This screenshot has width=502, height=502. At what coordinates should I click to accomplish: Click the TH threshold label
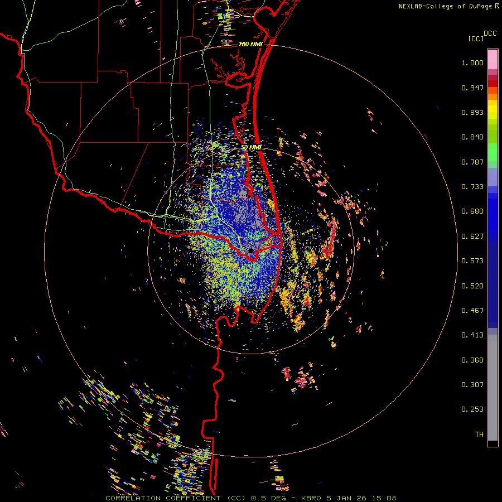click(x=479, y=435)
